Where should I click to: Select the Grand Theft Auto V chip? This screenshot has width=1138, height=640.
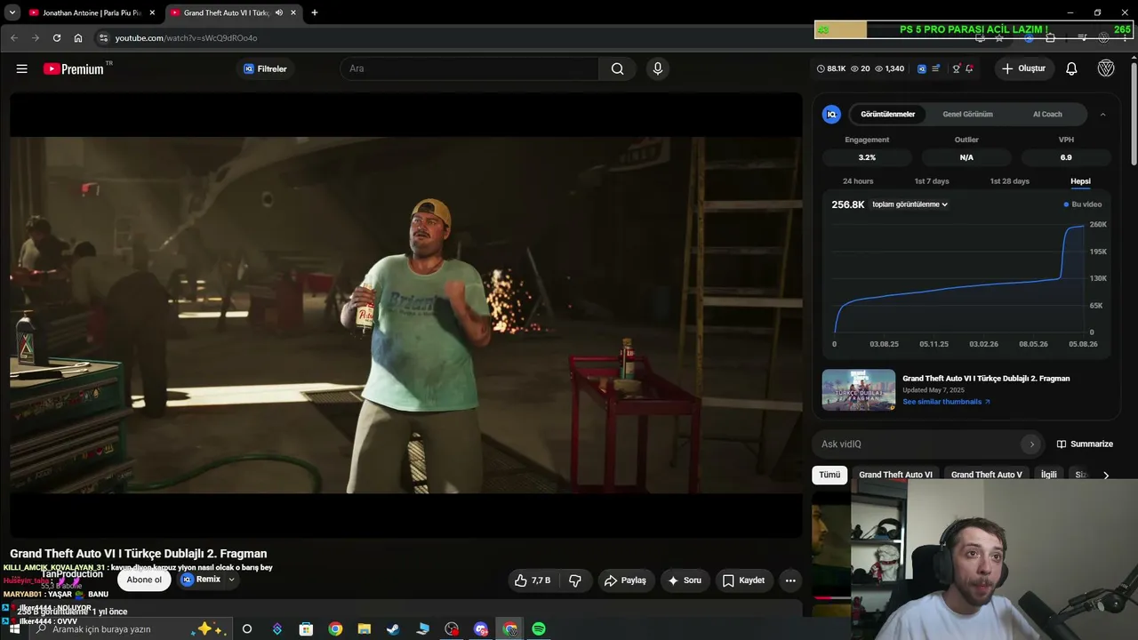point(987,475)
